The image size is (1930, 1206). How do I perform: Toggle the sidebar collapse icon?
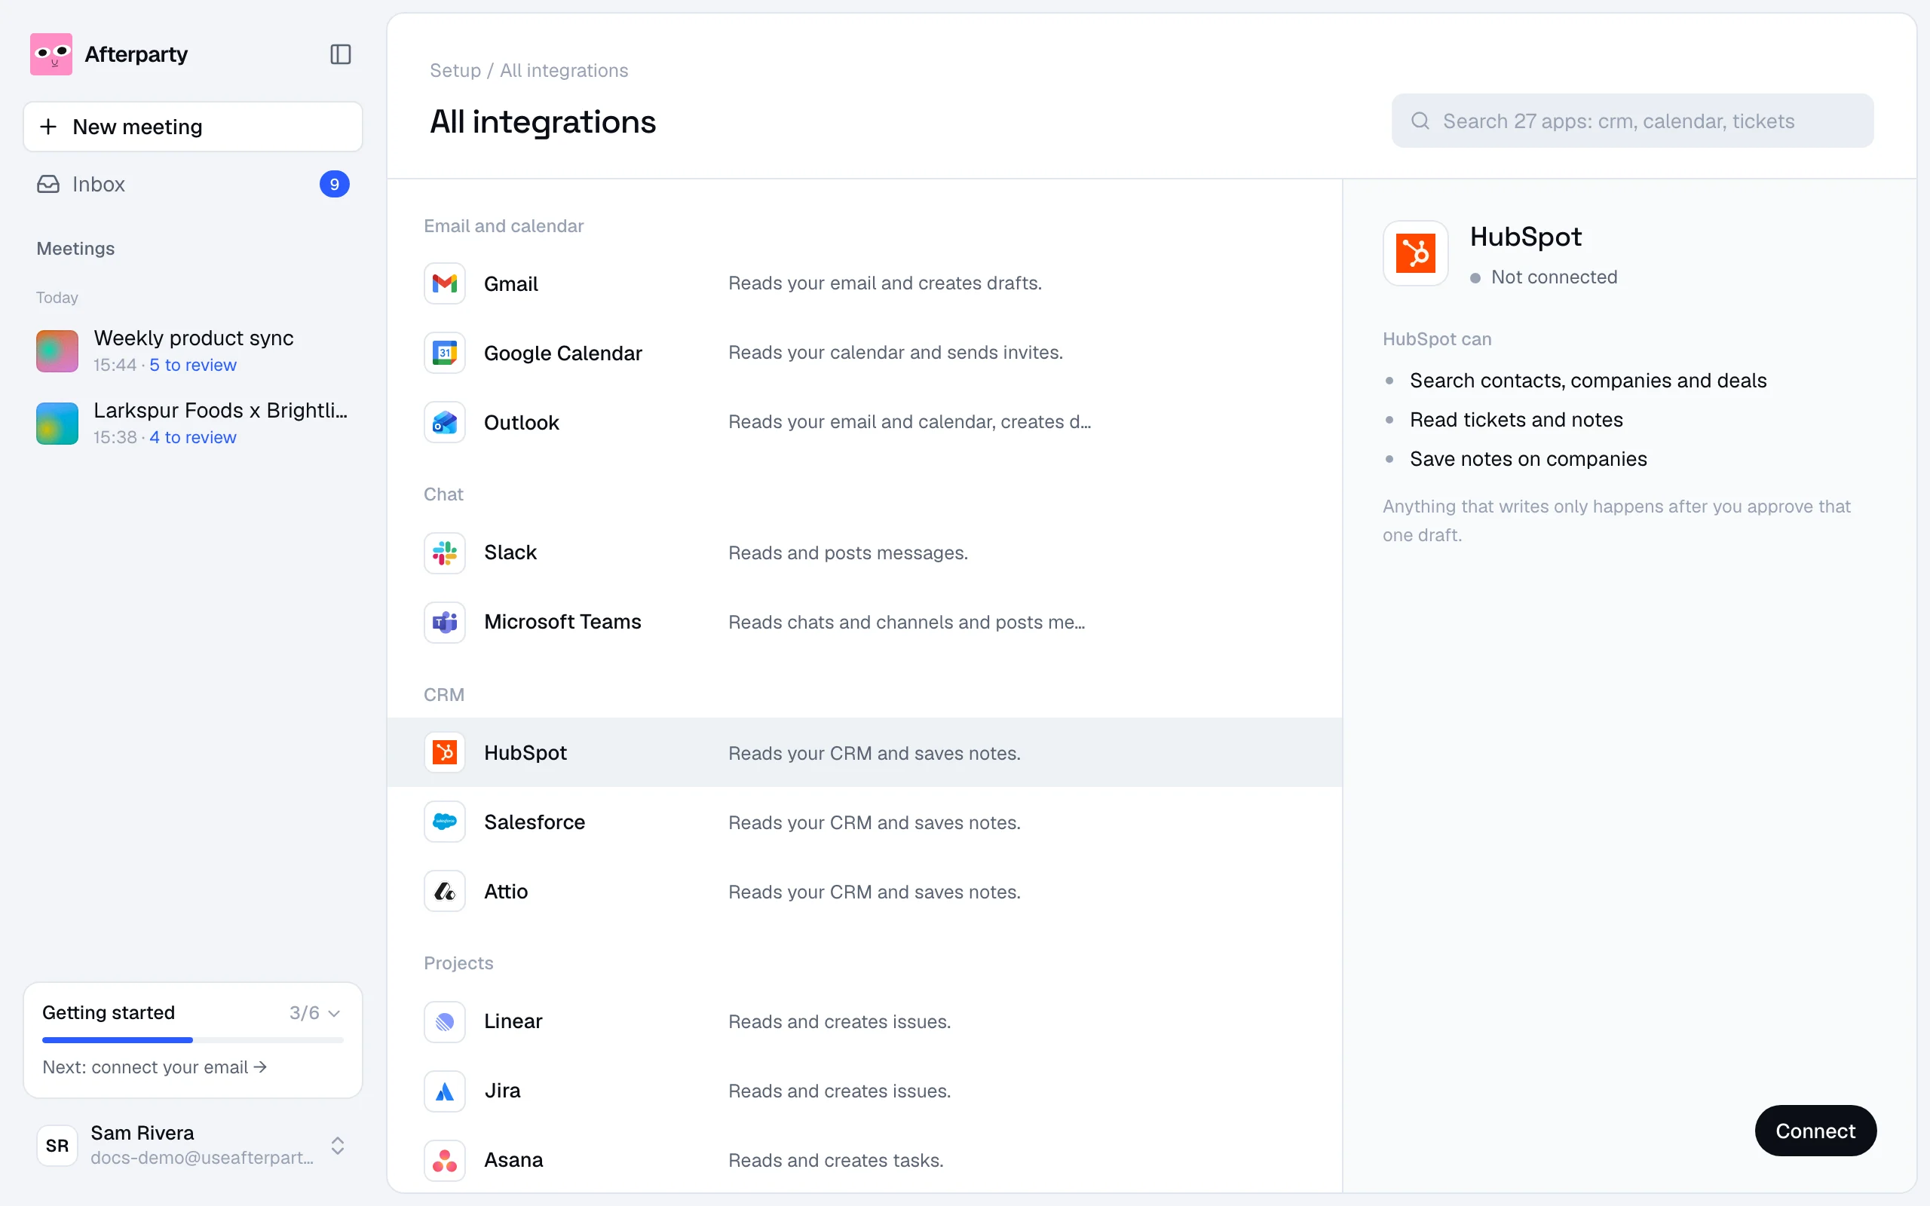pyautogui.click(x=341, y=54)
